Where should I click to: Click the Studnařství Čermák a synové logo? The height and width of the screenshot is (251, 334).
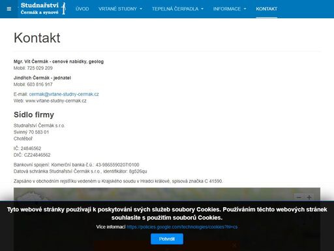tap(43, 8)
